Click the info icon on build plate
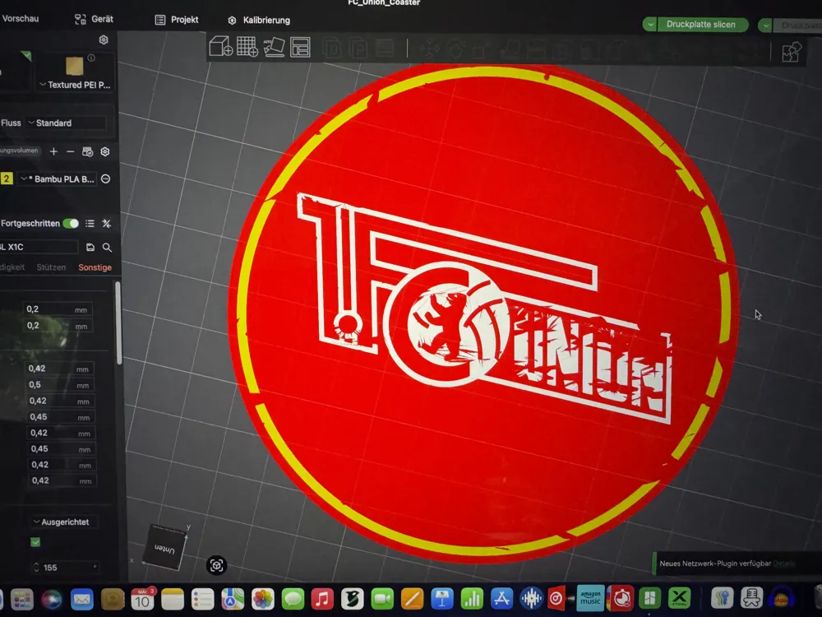The height and width of the screenshot is (617, 822). click(91, 58)
